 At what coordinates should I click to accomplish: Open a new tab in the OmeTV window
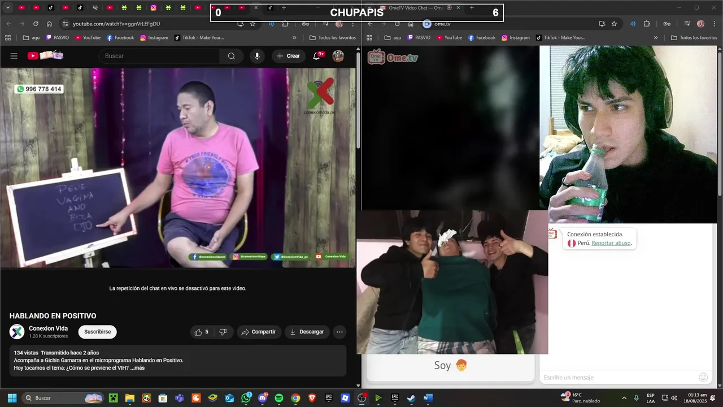[472, 8]
